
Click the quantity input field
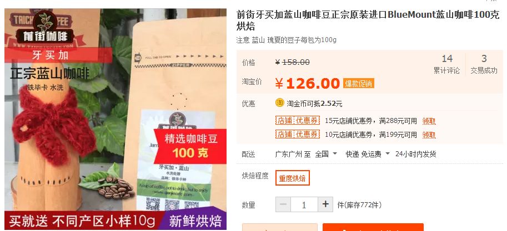click(x=304, y=204)
